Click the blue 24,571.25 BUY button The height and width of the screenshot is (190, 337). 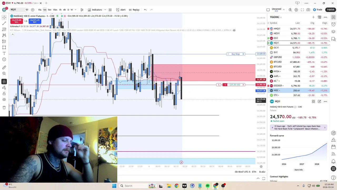point(35,21)
